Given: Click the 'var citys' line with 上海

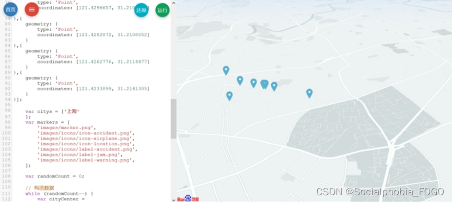Looking at the screenshot, I should 52,111.
